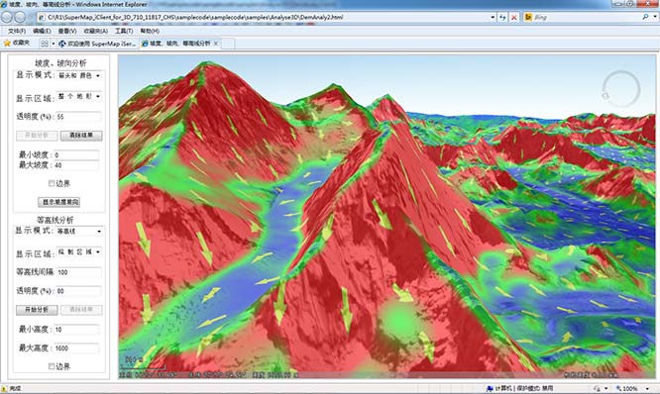Click the red X stop loading icon
660x394 pixels.
(514, 17)
